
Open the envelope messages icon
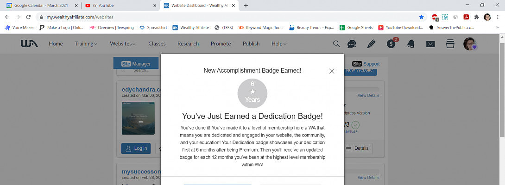pos(430,44)
